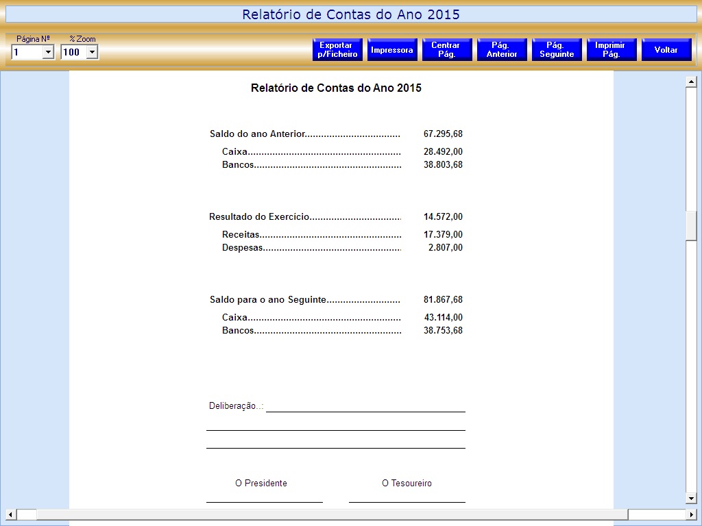
Task: Open the Impressora printer settings
Action: tap(392, 50)
